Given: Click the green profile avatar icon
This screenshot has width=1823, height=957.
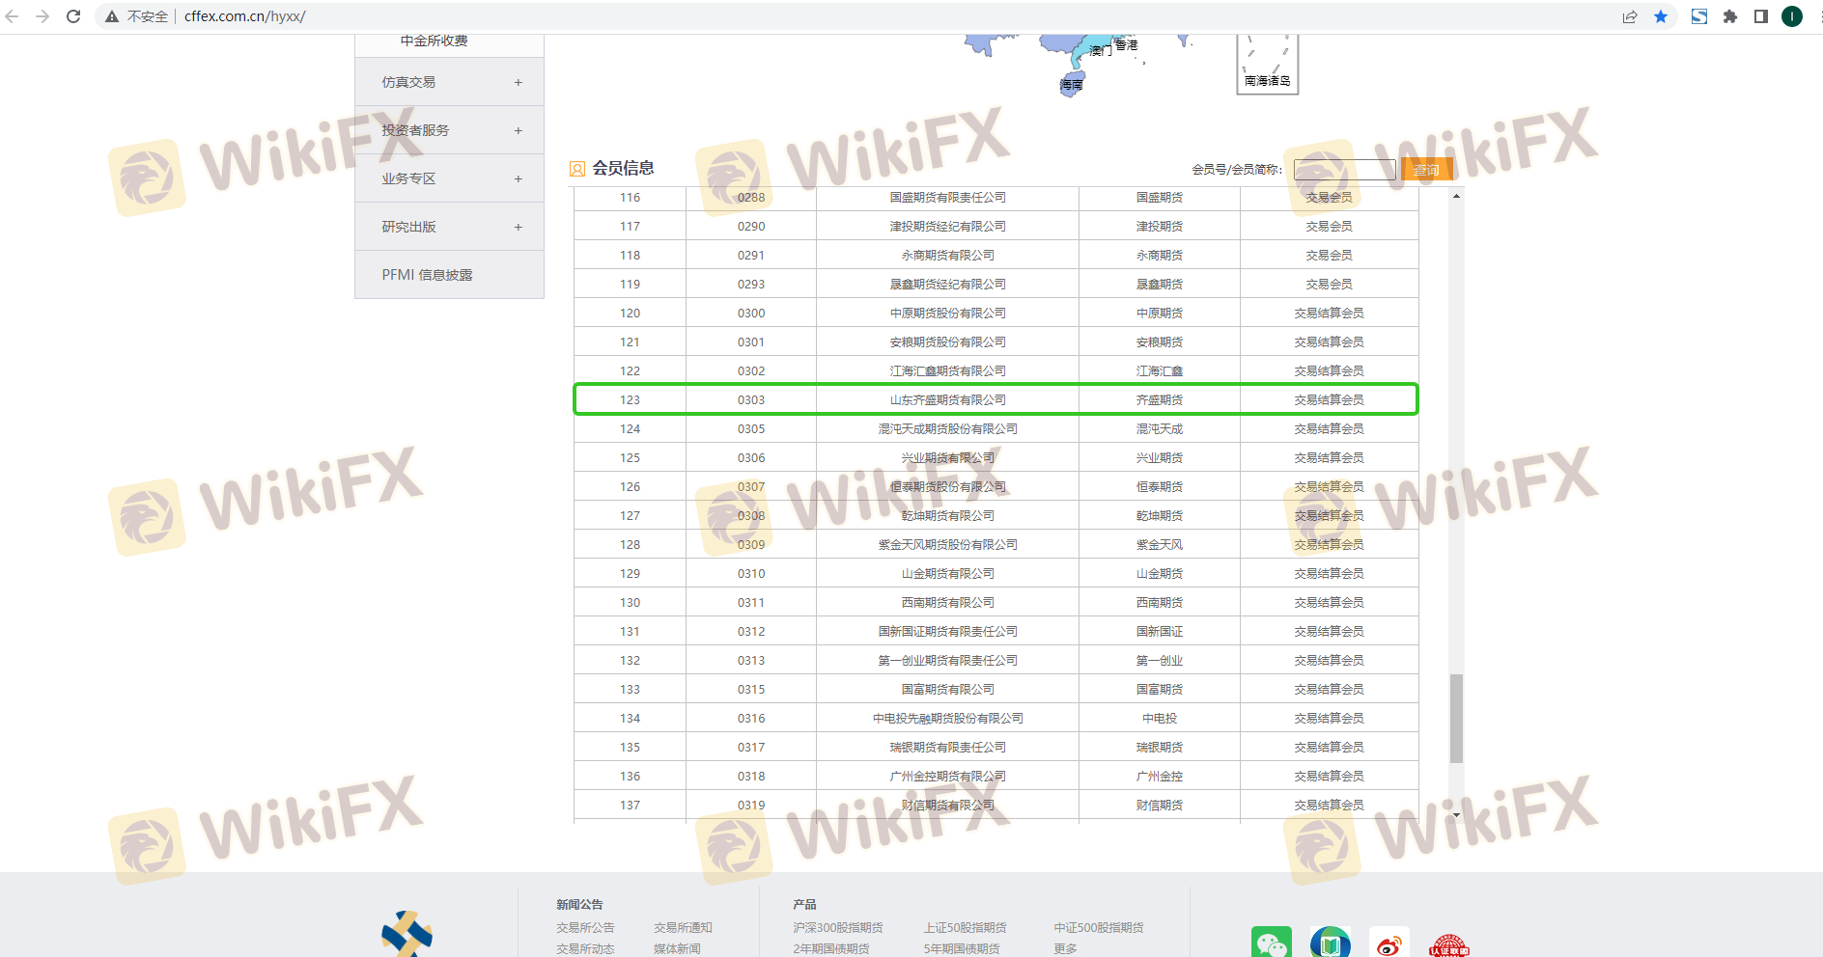Looking at the screenshot, I should [x=1792, y=16].
